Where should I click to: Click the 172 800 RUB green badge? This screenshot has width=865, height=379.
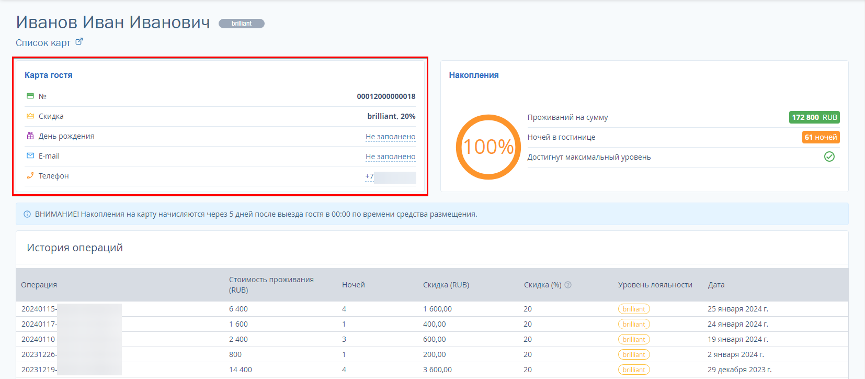tap(814, 117)
